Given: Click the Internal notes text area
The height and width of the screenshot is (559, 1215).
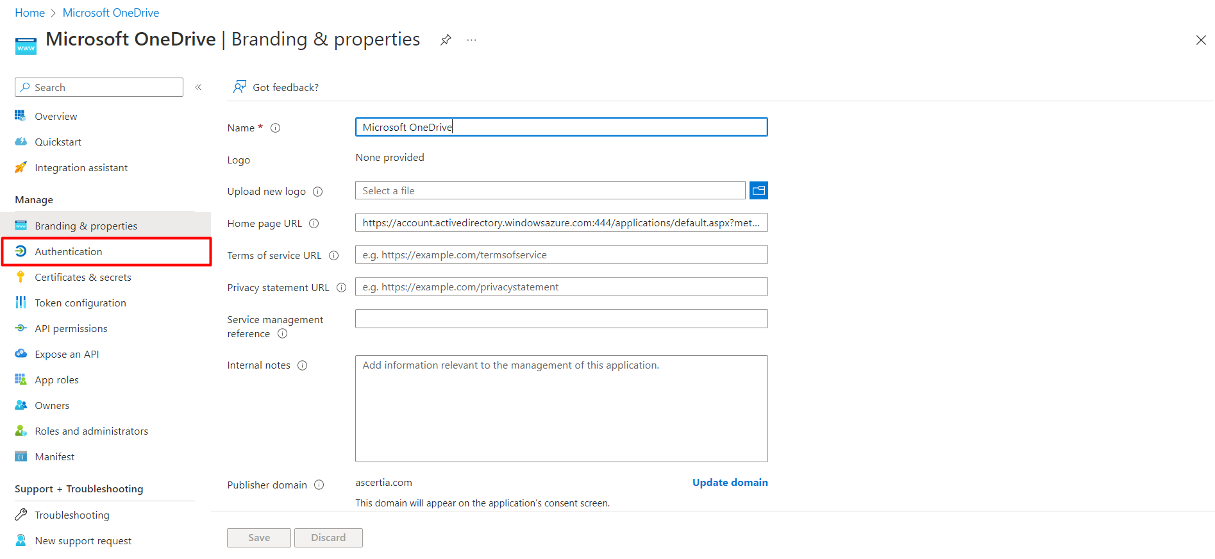Looking at the screenshot, I should point(562,408).
